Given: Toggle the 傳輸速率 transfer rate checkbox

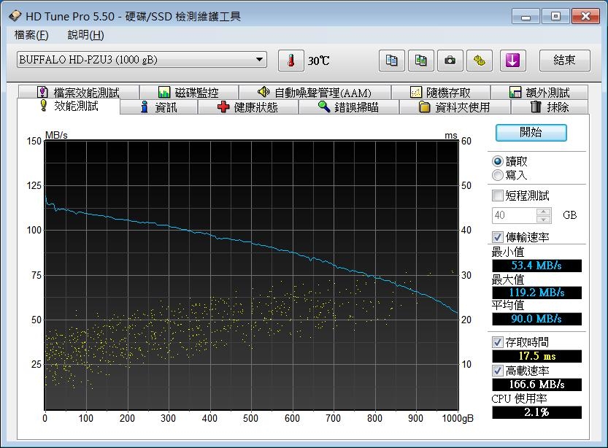Looking at the screenshot, I should (x=498, y=237).
